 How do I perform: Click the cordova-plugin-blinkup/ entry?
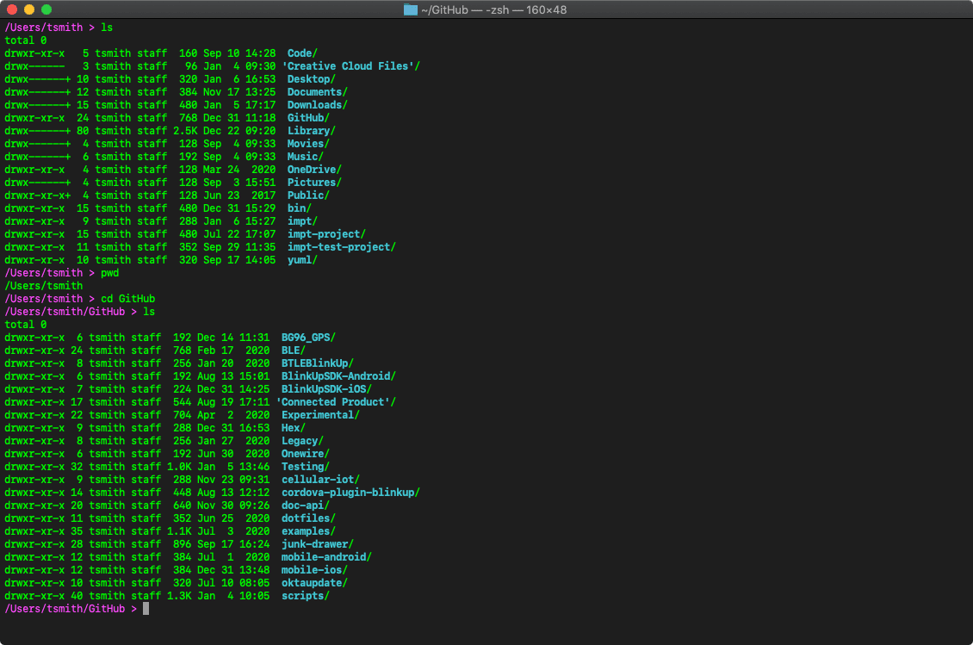click(350, 492)
